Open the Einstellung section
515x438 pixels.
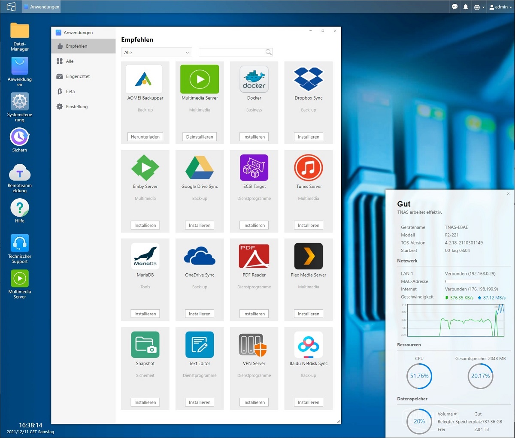point(83,106)
